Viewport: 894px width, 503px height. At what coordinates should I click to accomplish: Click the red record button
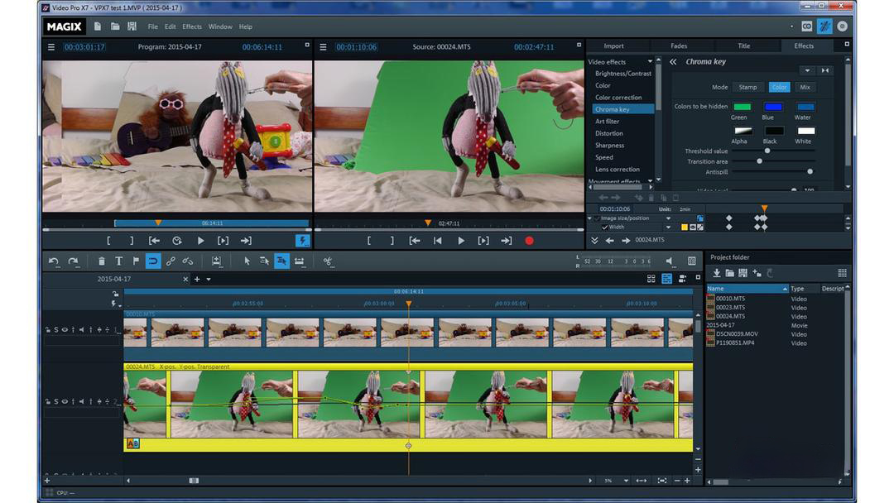pos(529,241)
